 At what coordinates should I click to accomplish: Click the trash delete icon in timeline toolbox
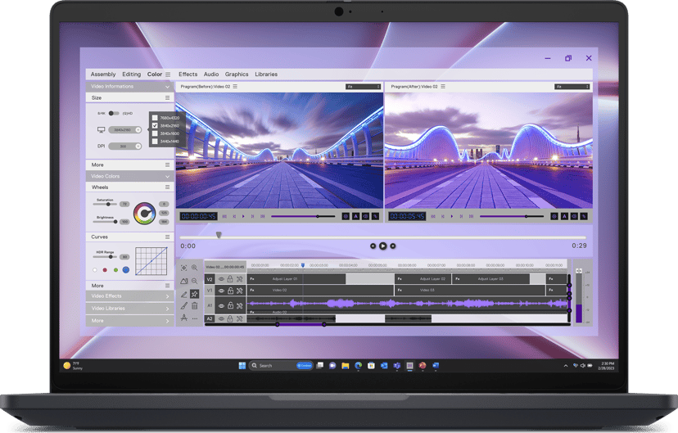click(x=195, y=306)
